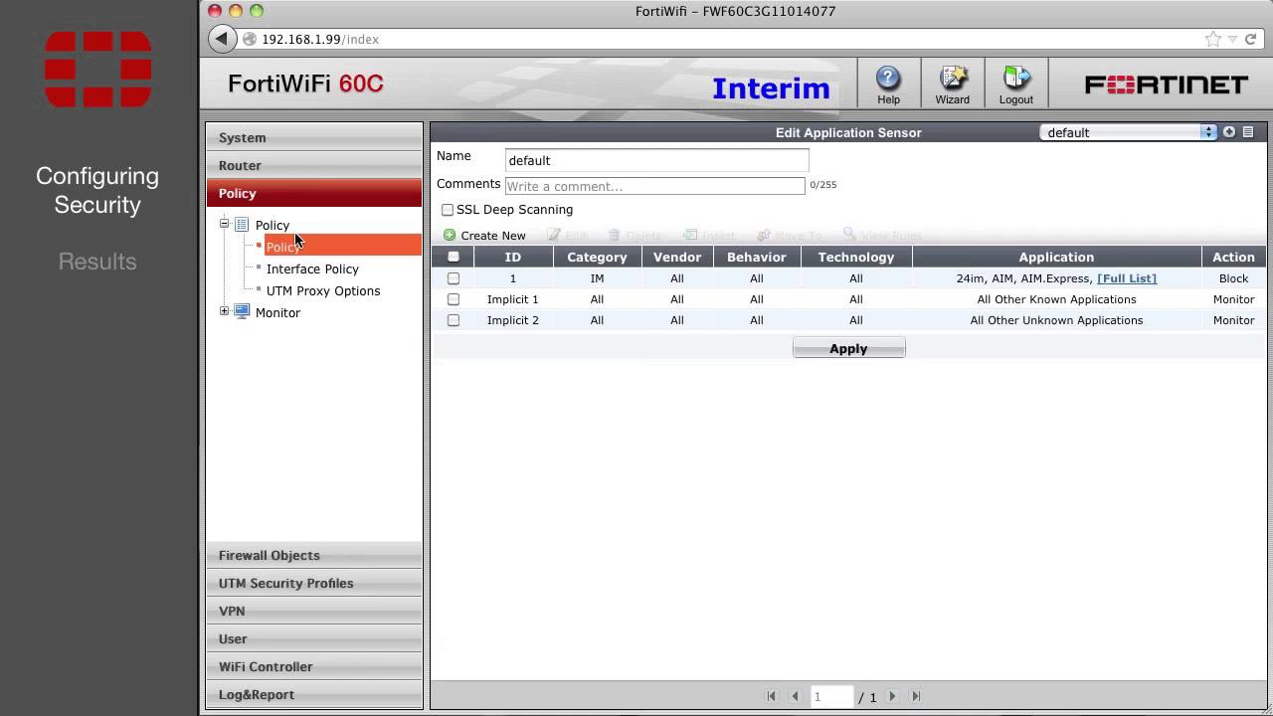The height and width of the screenshot is (716, 1273).
Task: Click the Apply button
Action: [848, 348]
